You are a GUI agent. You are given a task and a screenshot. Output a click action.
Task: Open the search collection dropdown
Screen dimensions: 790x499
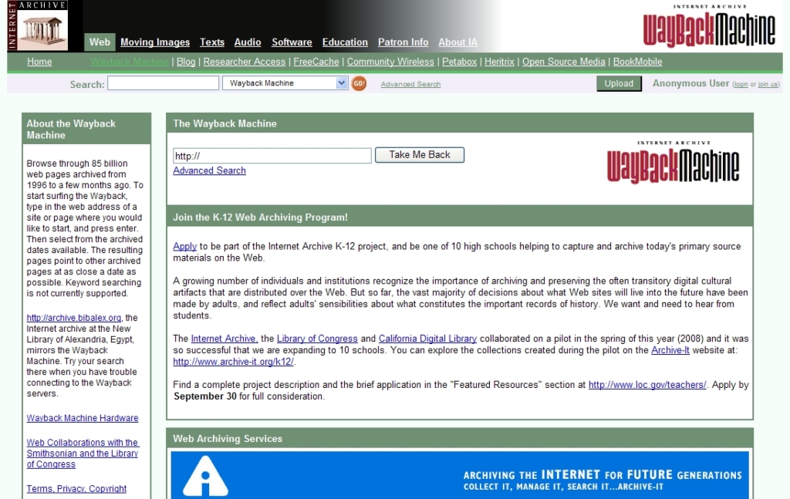(x=285, y=83)
